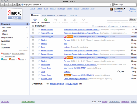The width and height of the screenshot is (137, 104).
Task: Click the flag icon in Soundsnap row
Action: [x=39, y=64]
